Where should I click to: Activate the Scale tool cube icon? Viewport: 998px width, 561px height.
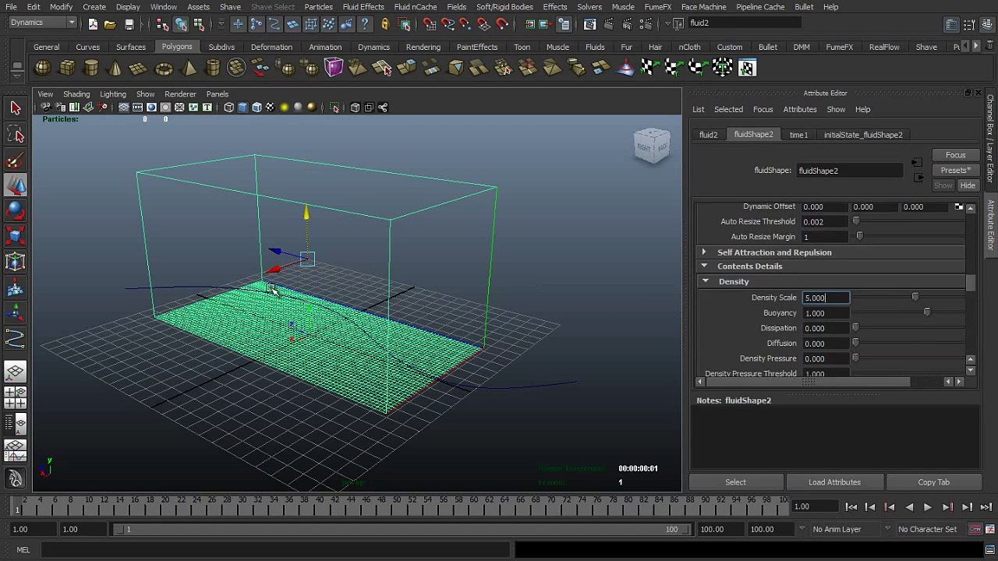(x=16, y=235)
